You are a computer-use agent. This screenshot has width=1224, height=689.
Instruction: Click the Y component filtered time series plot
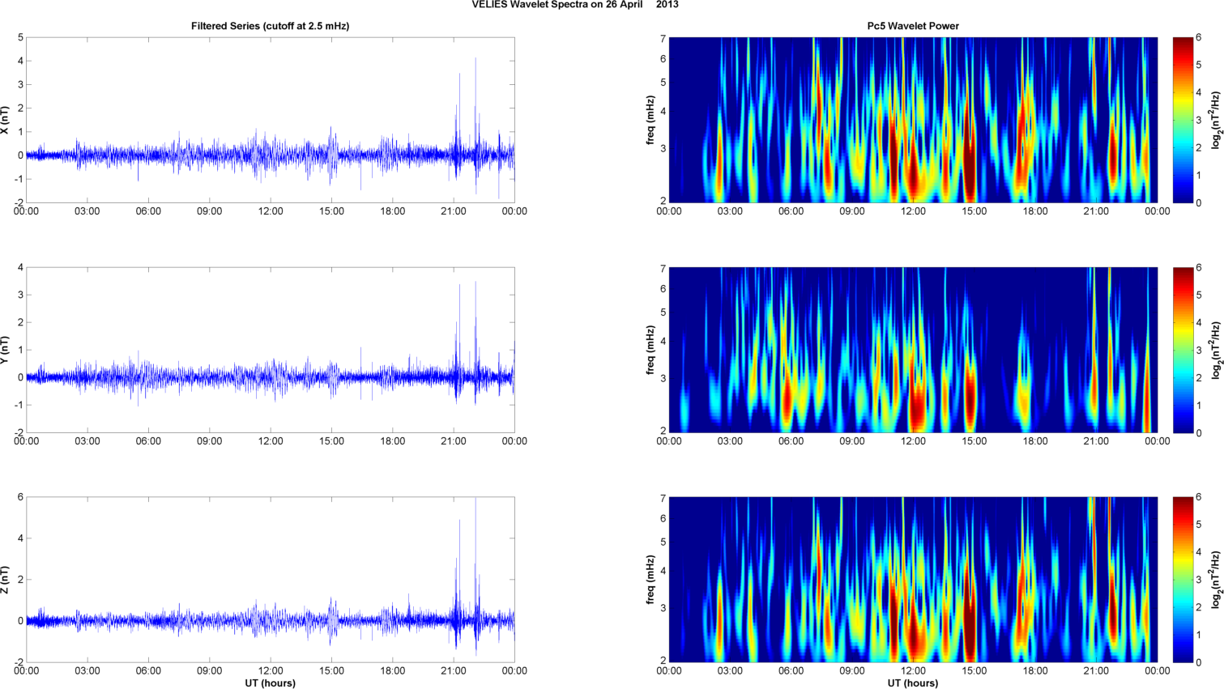click(271, 350)
